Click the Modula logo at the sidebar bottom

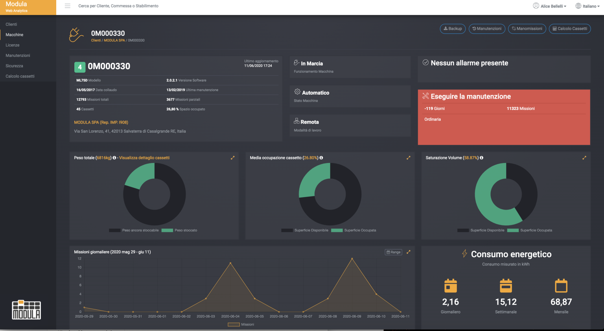[26, 310]
